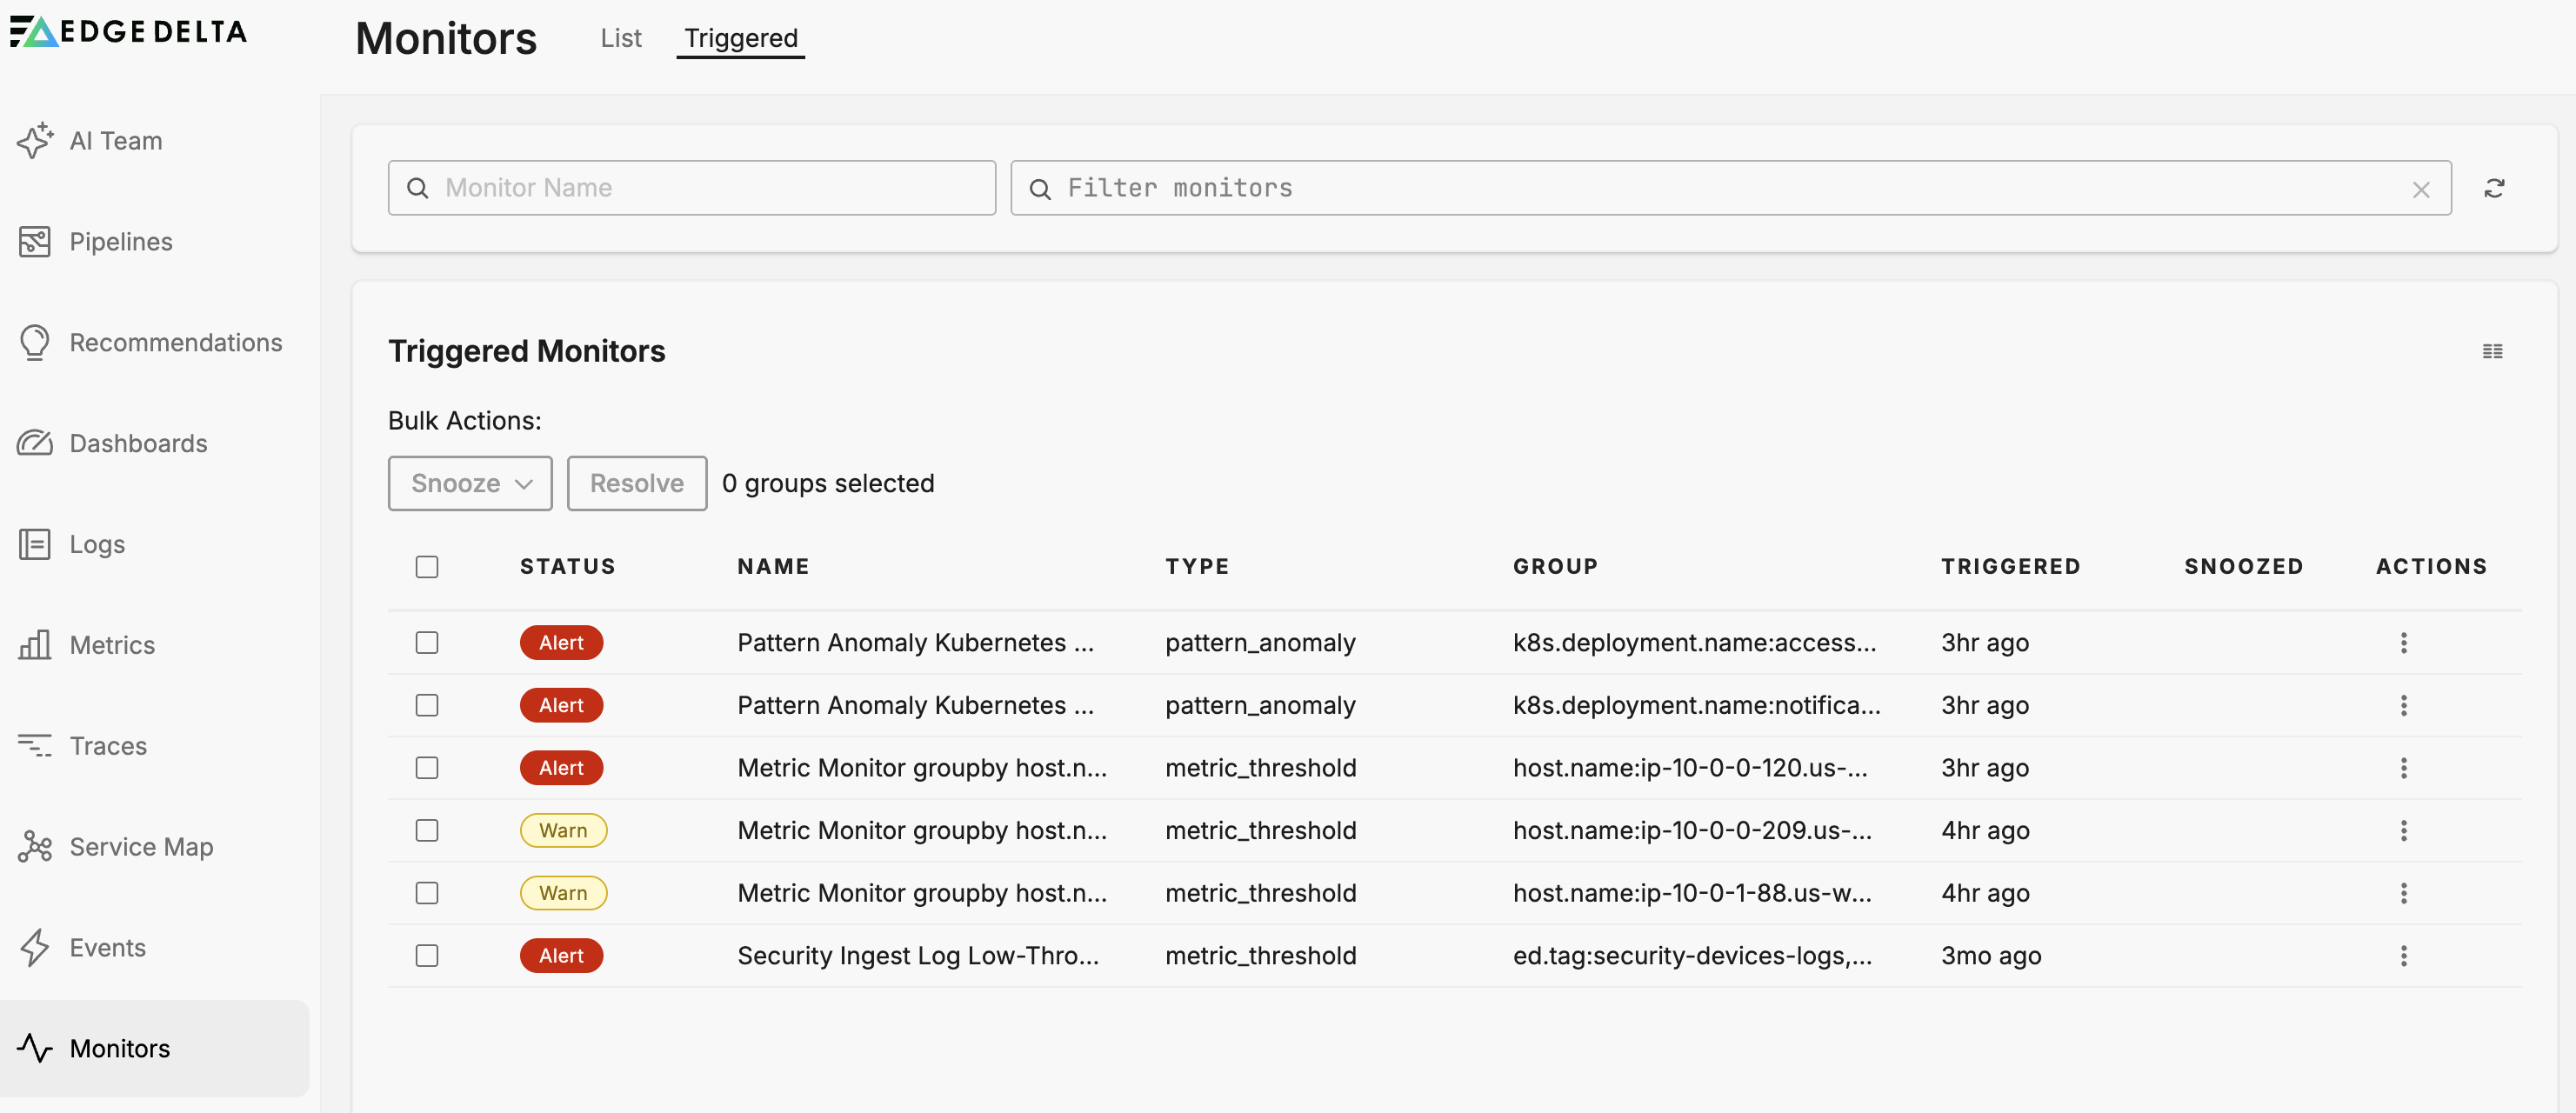Click inside the Monitor Name search field

click(x=690, y=187)
